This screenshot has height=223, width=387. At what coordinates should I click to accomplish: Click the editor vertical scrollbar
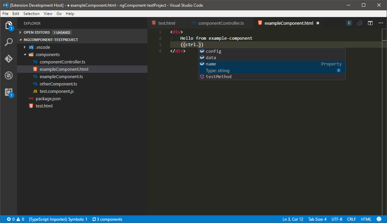pyautogui.click(x=384, y=122)
